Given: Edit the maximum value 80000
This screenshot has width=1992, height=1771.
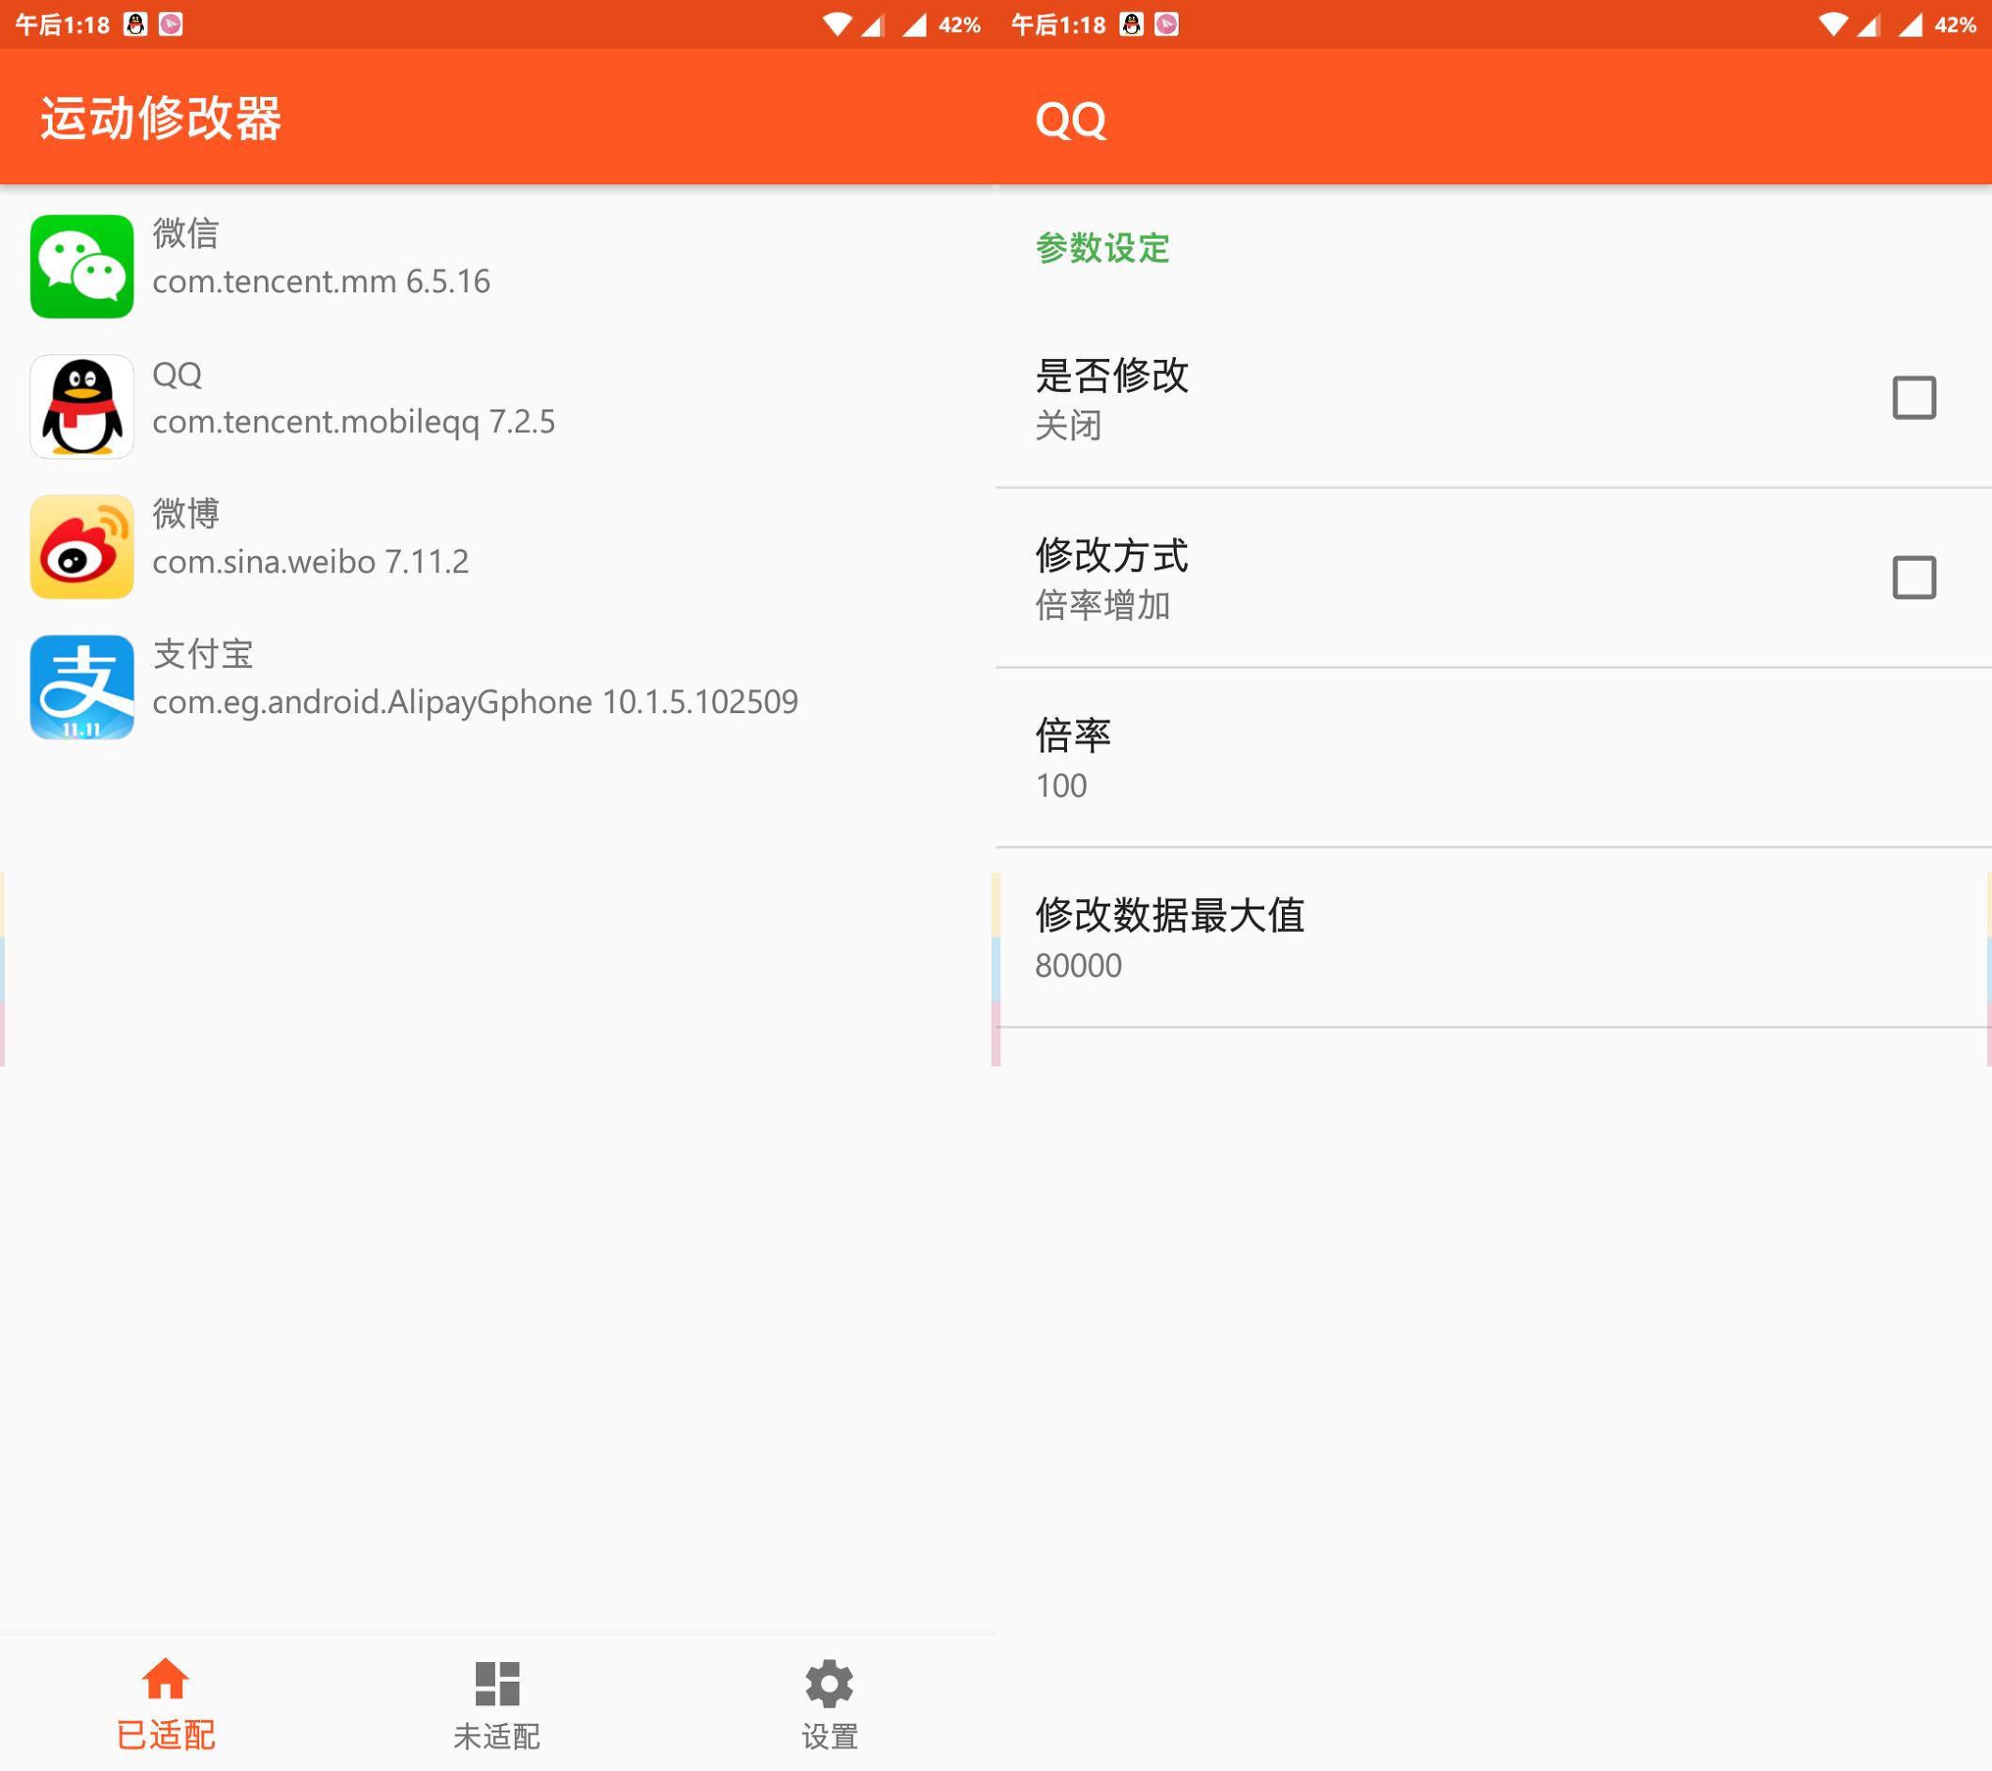Looking at the screenshot, I should coord(1078,966).
